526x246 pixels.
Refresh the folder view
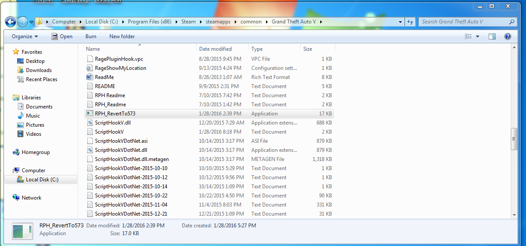click(411, 22)
